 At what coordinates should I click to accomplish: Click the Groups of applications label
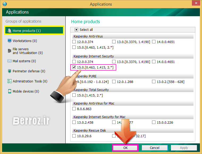[x=23, y=21]
